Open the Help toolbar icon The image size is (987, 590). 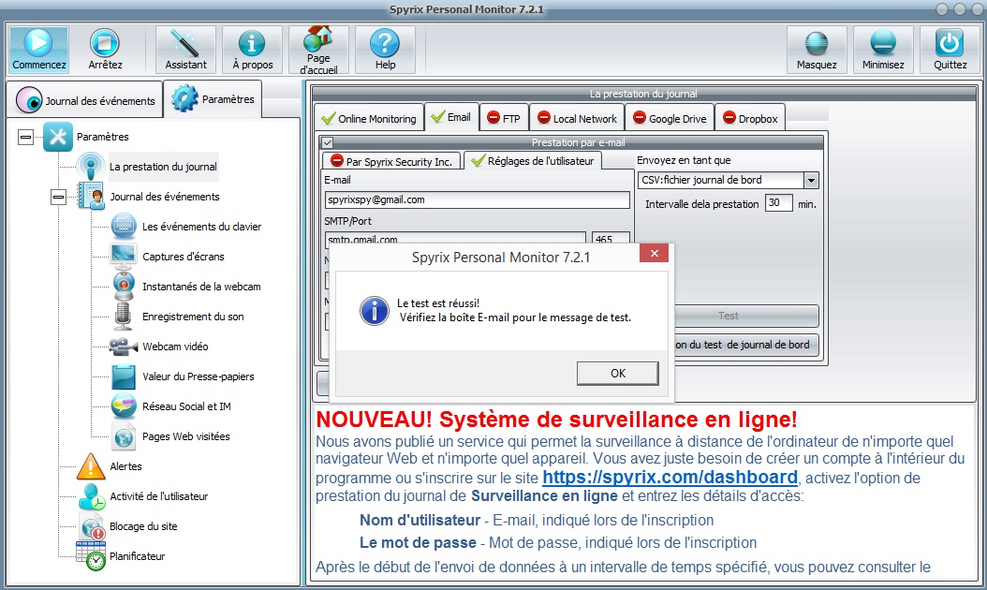(x=385, y=43)
